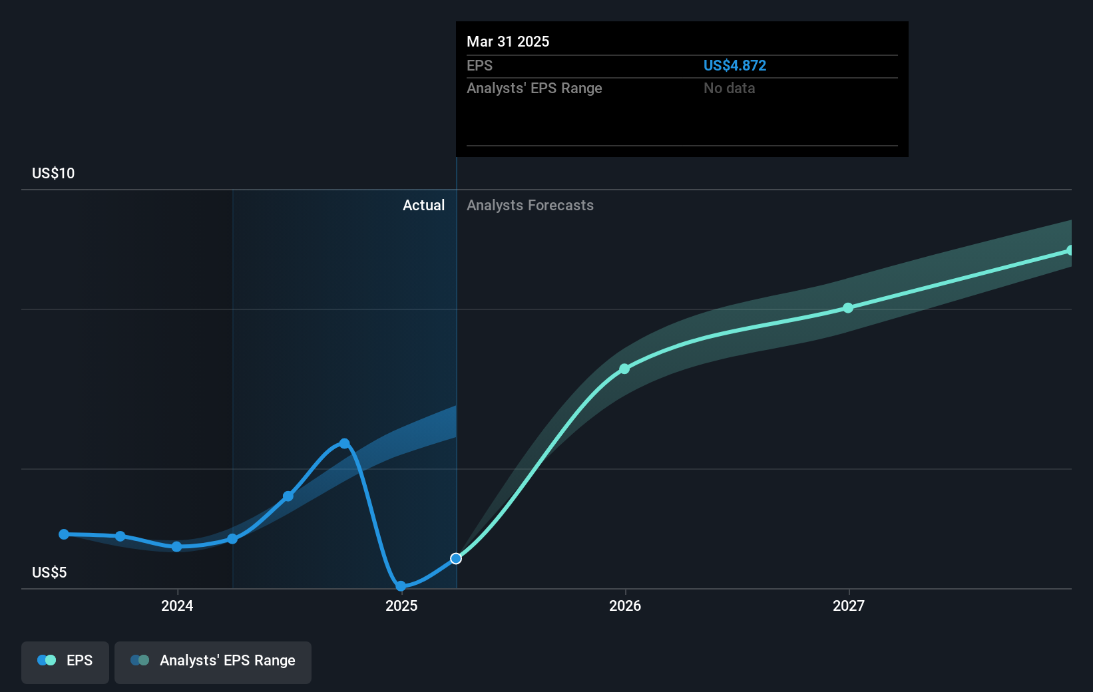Select the EPS data point at 2024
1093x692 pixels.
click(176, 547)
